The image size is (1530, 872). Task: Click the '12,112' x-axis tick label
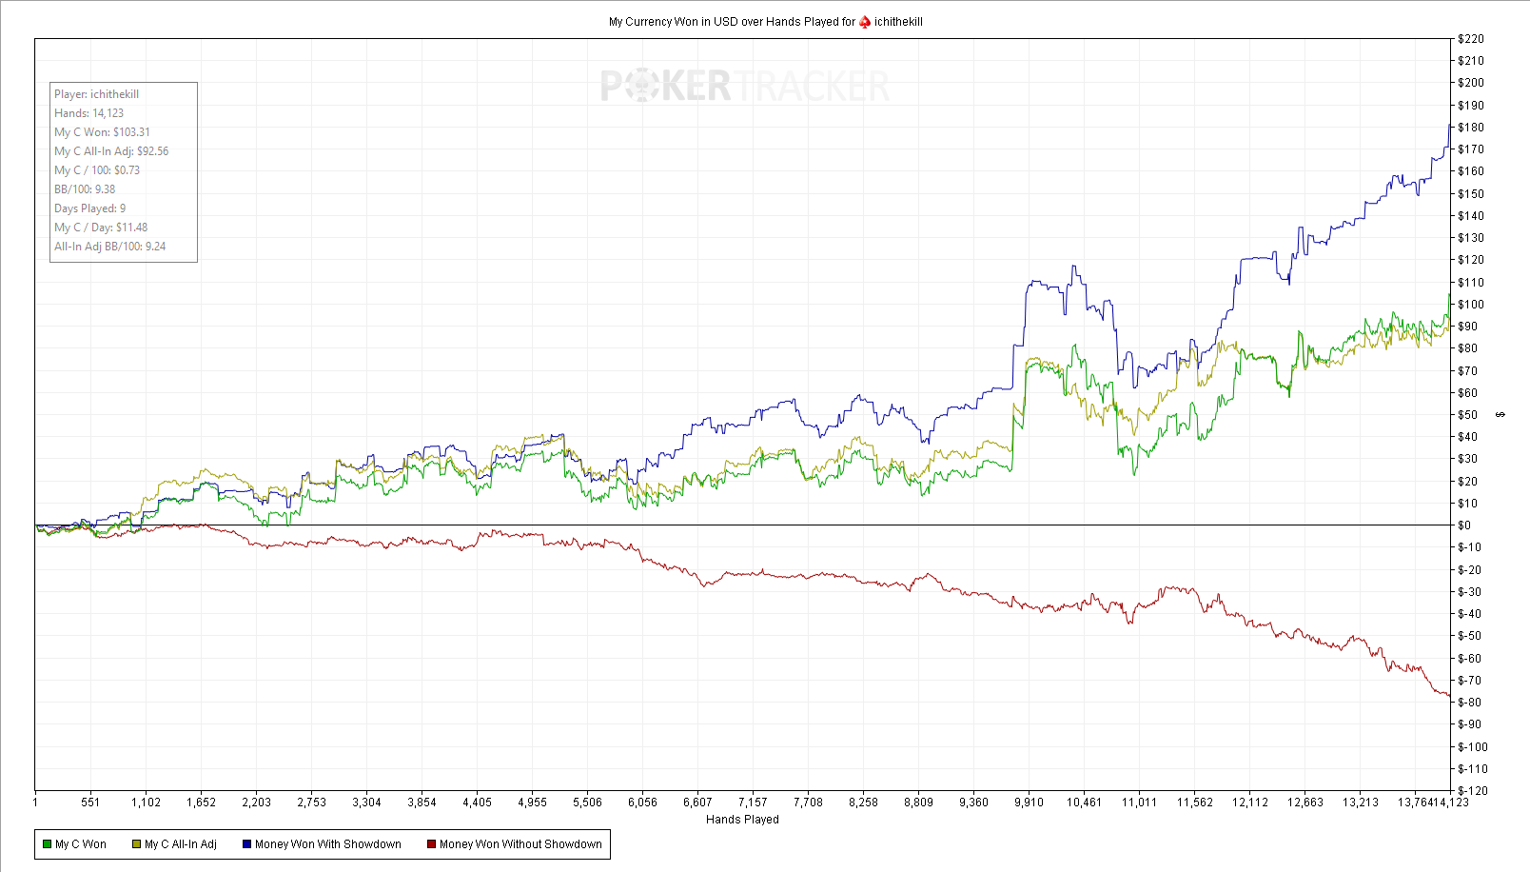[1250, 803]
